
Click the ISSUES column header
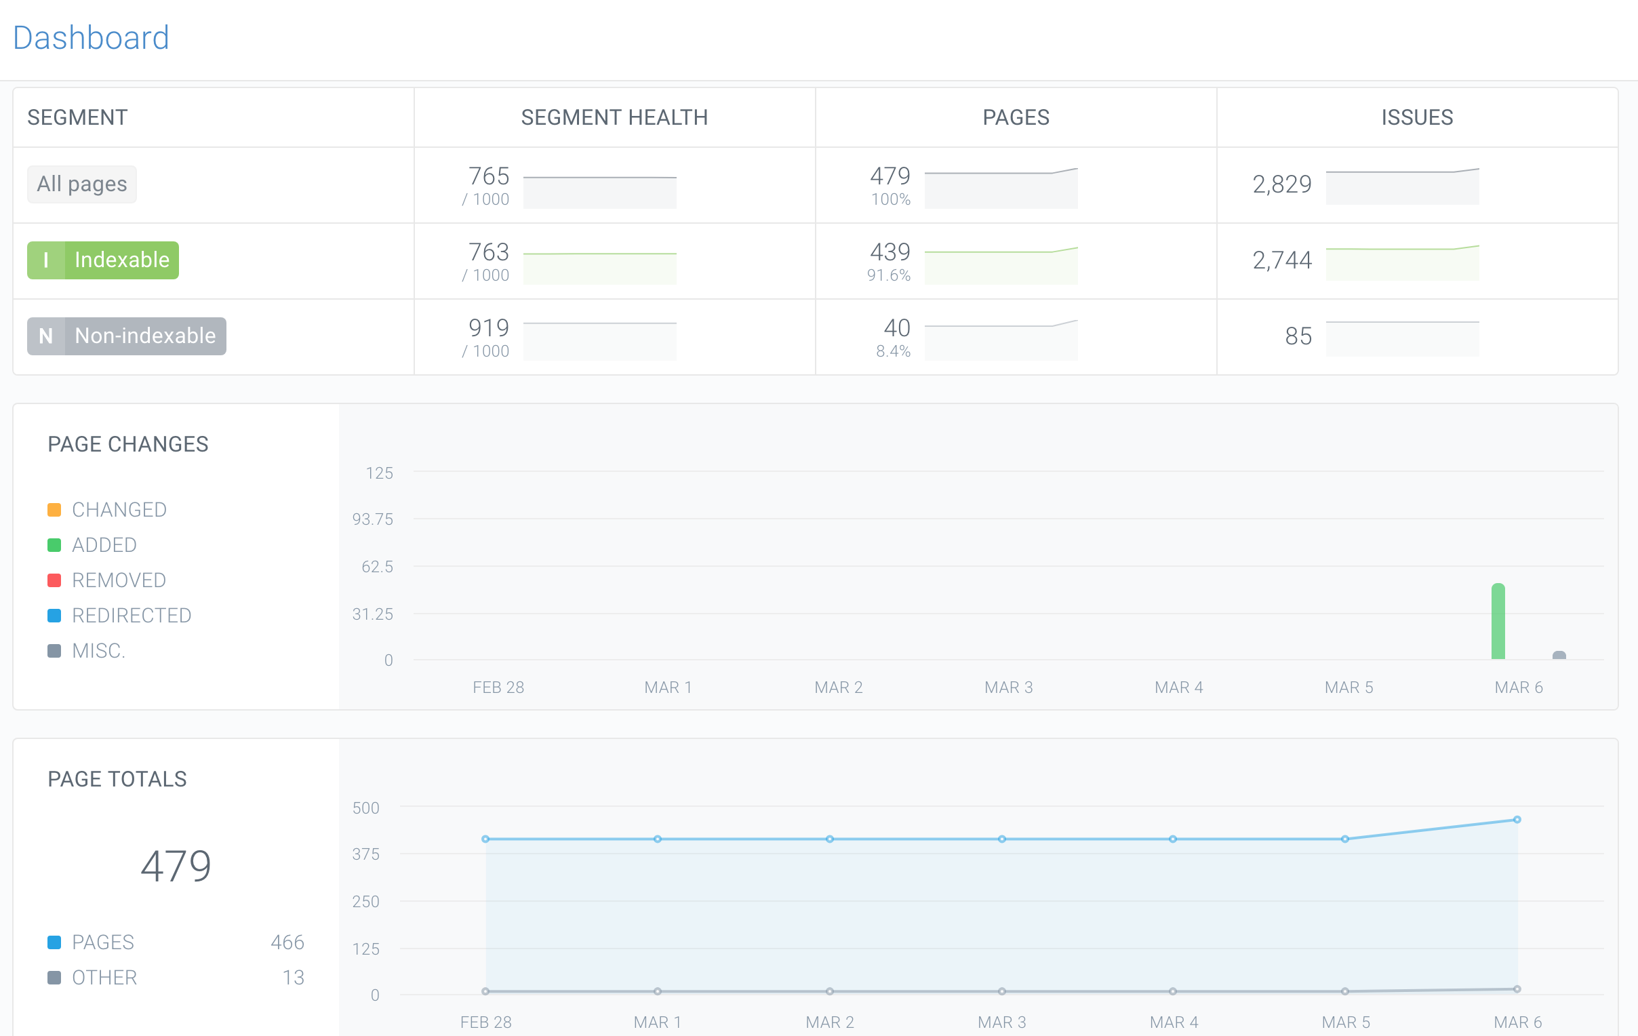(x=1417, y=118)
